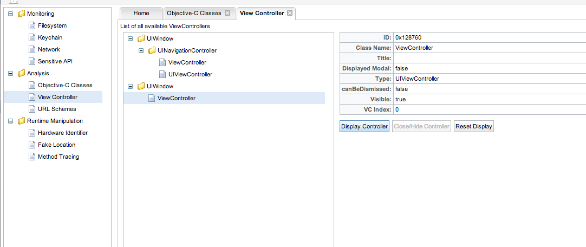Click the Hardware Identifier document icon
This screenshot has width=586, height=247.
[x=32, y=133]
